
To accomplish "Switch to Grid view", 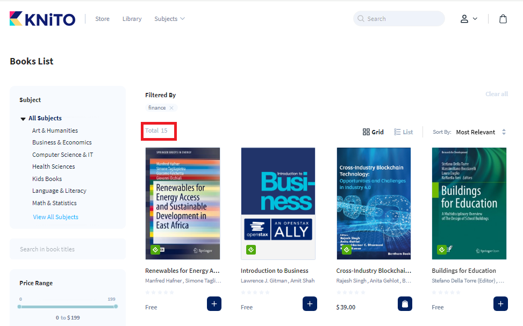I will click(x=373, y=132).
